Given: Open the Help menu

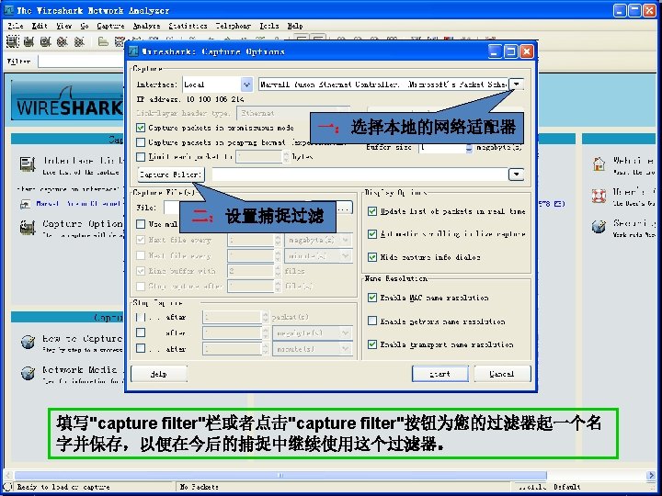Looking at the screenshot, I should pos(295,26).
